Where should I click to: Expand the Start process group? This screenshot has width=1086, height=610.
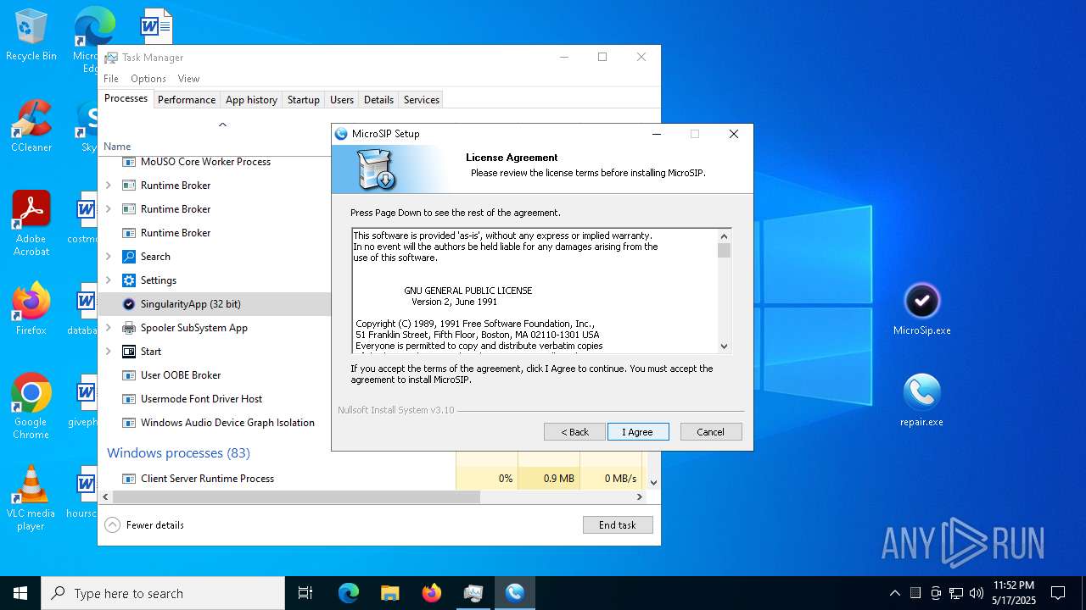109,352
